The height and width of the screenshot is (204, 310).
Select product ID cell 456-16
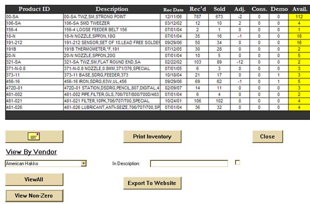coord(34,81)
